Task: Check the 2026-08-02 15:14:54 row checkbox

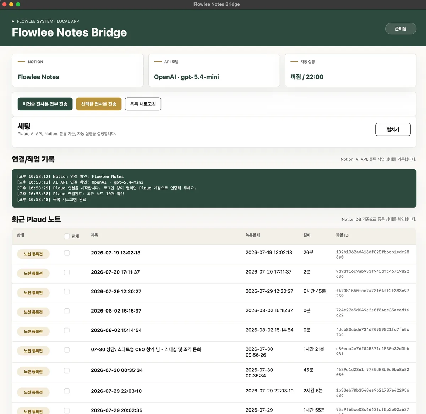Action: (x=67, y=330)
